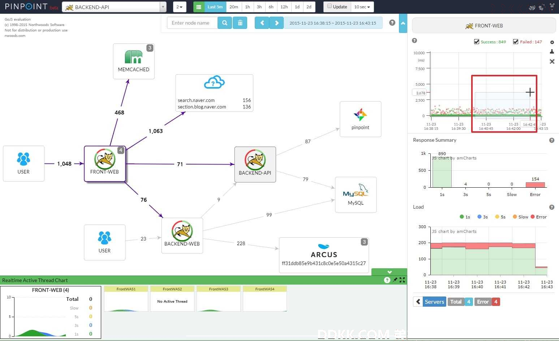Toggle the 5s legend in Load chart

point(500,217)
